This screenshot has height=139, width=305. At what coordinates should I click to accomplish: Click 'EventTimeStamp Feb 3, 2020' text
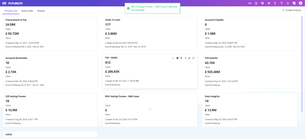[x=25, y=47]
